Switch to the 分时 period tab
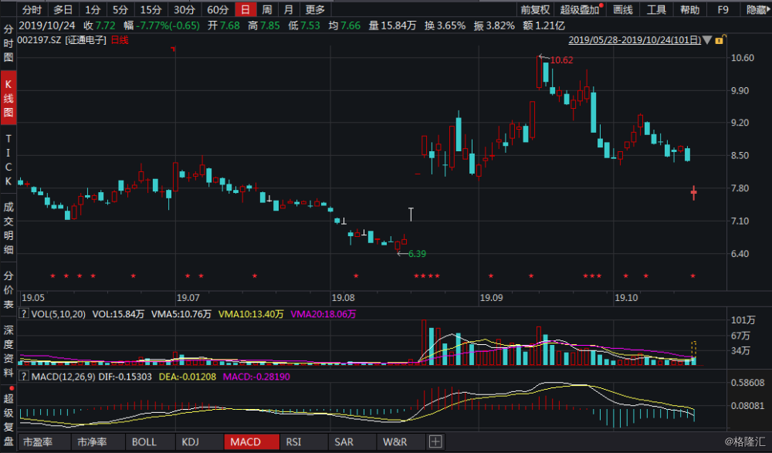 (32, 9)
